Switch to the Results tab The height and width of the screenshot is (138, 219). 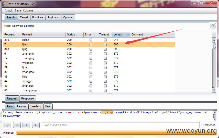point(11,17)
